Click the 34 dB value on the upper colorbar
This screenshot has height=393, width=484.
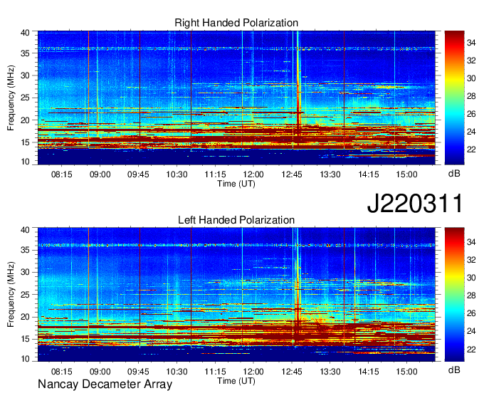[x=471, y=43]
